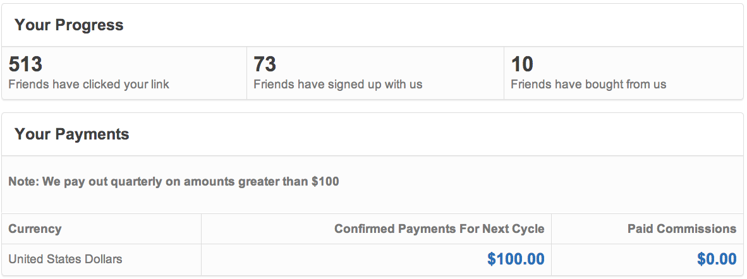
Task: Click the Currency column header
Action: (x=35, y=229)
